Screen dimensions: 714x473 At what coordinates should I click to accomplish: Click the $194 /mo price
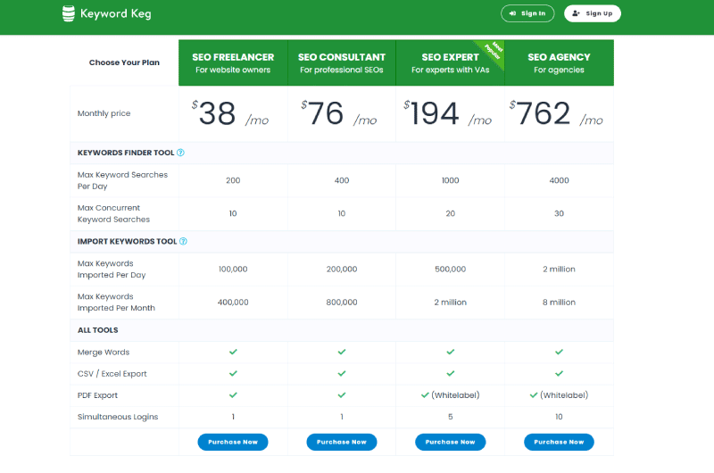pos(448,113)
